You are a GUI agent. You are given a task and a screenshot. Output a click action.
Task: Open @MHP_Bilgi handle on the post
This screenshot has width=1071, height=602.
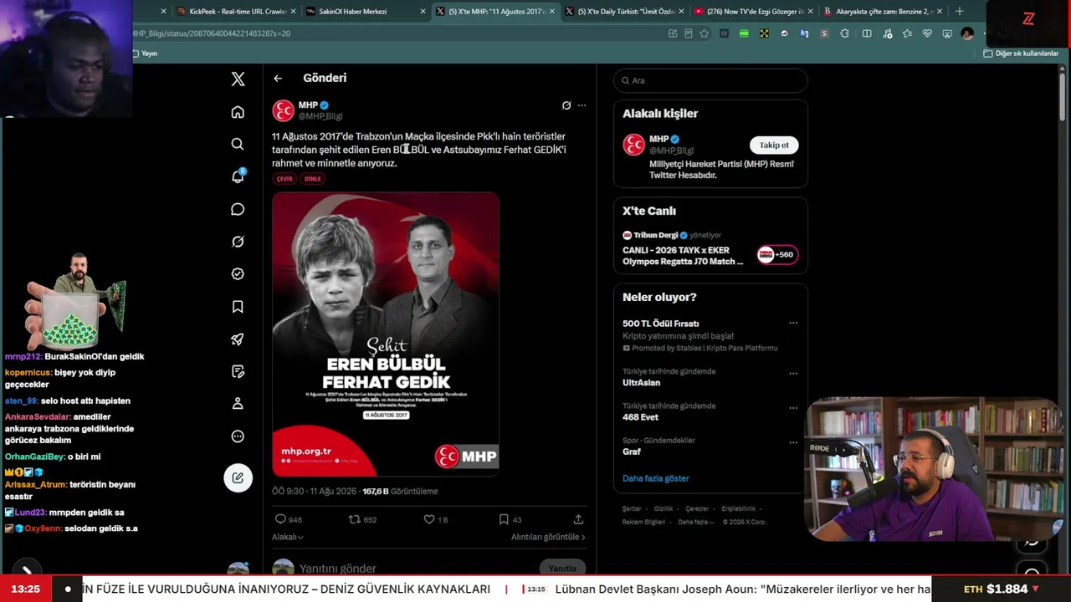320,116
